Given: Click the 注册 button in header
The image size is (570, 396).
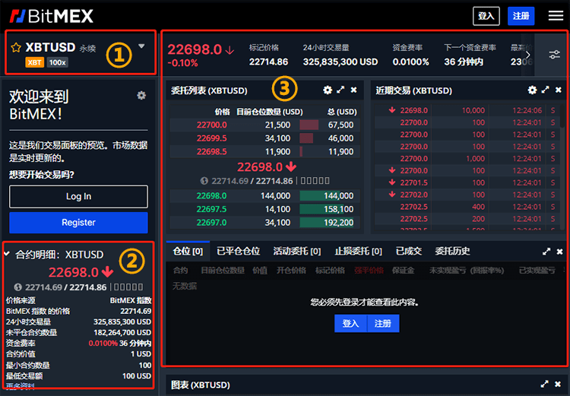Looking at the screenshot, I should click(x=521, y=16).
